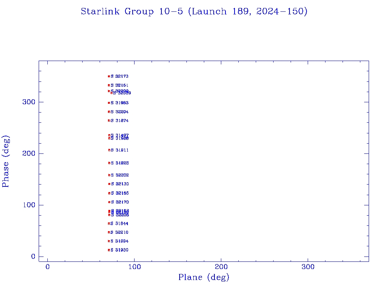Viewport: 388px width, 291px height.
Task: Click the red marker beside S 32170
Action: tap(109, 202)
